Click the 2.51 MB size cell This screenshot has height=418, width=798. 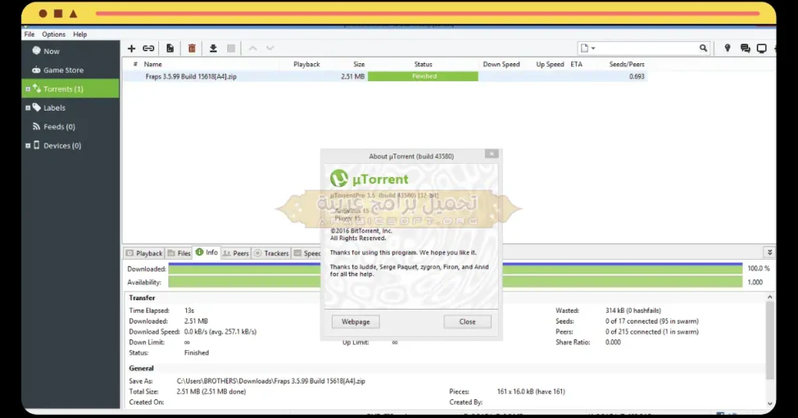pos(353,76)
